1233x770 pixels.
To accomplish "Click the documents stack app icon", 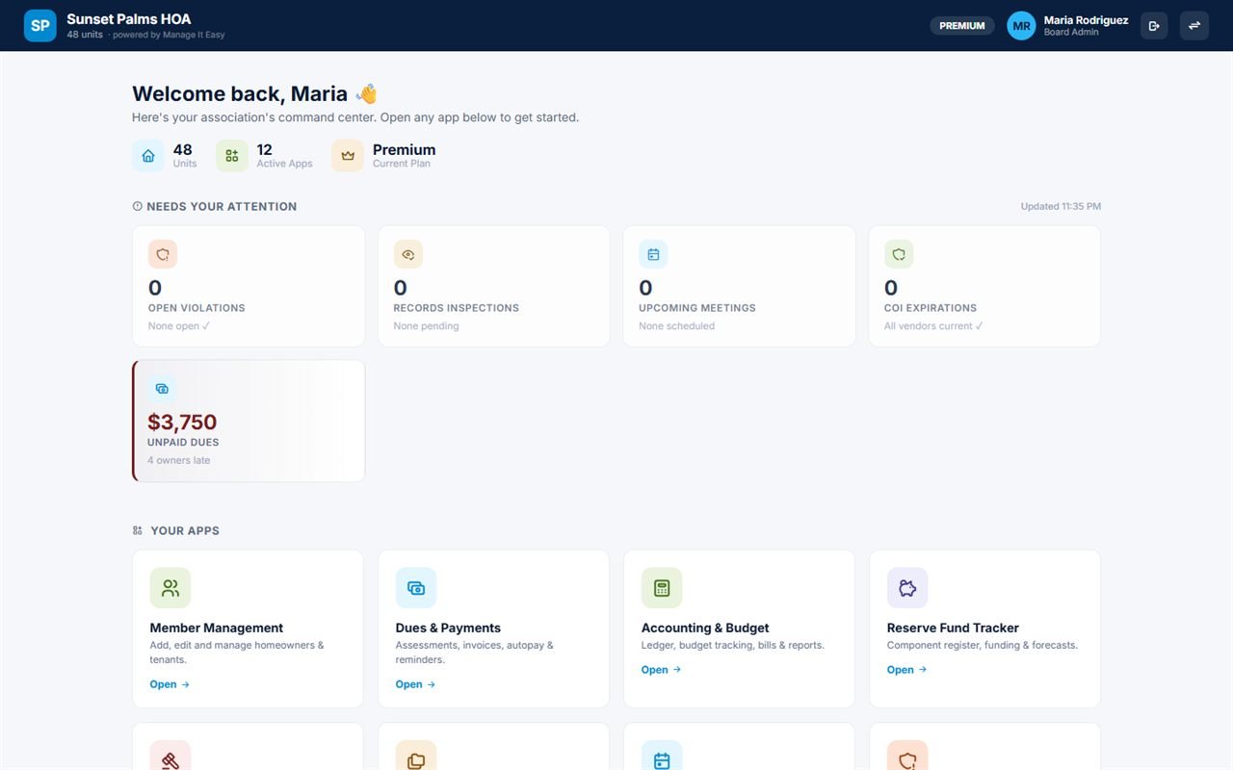I will point(416,757).
